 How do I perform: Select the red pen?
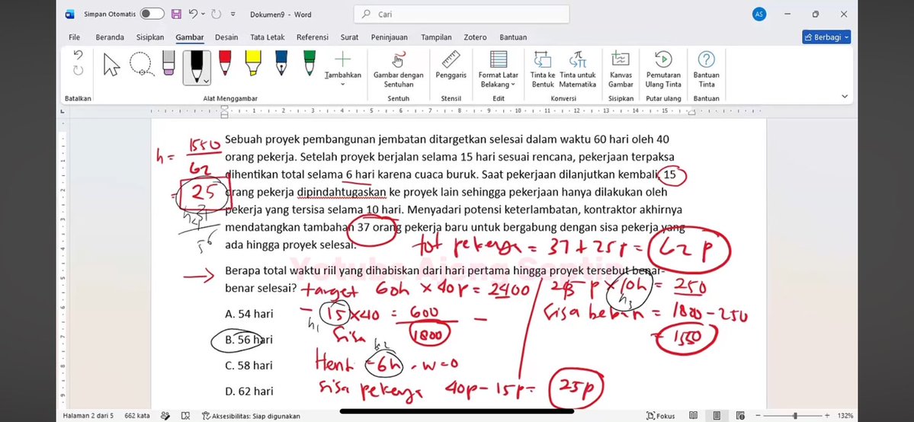click(224, 62)
